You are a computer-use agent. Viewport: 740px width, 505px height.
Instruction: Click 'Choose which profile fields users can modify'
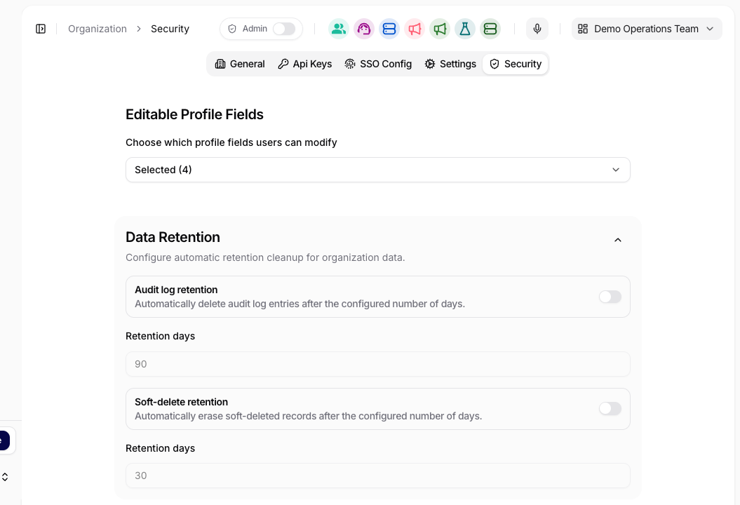click(231, 142)
